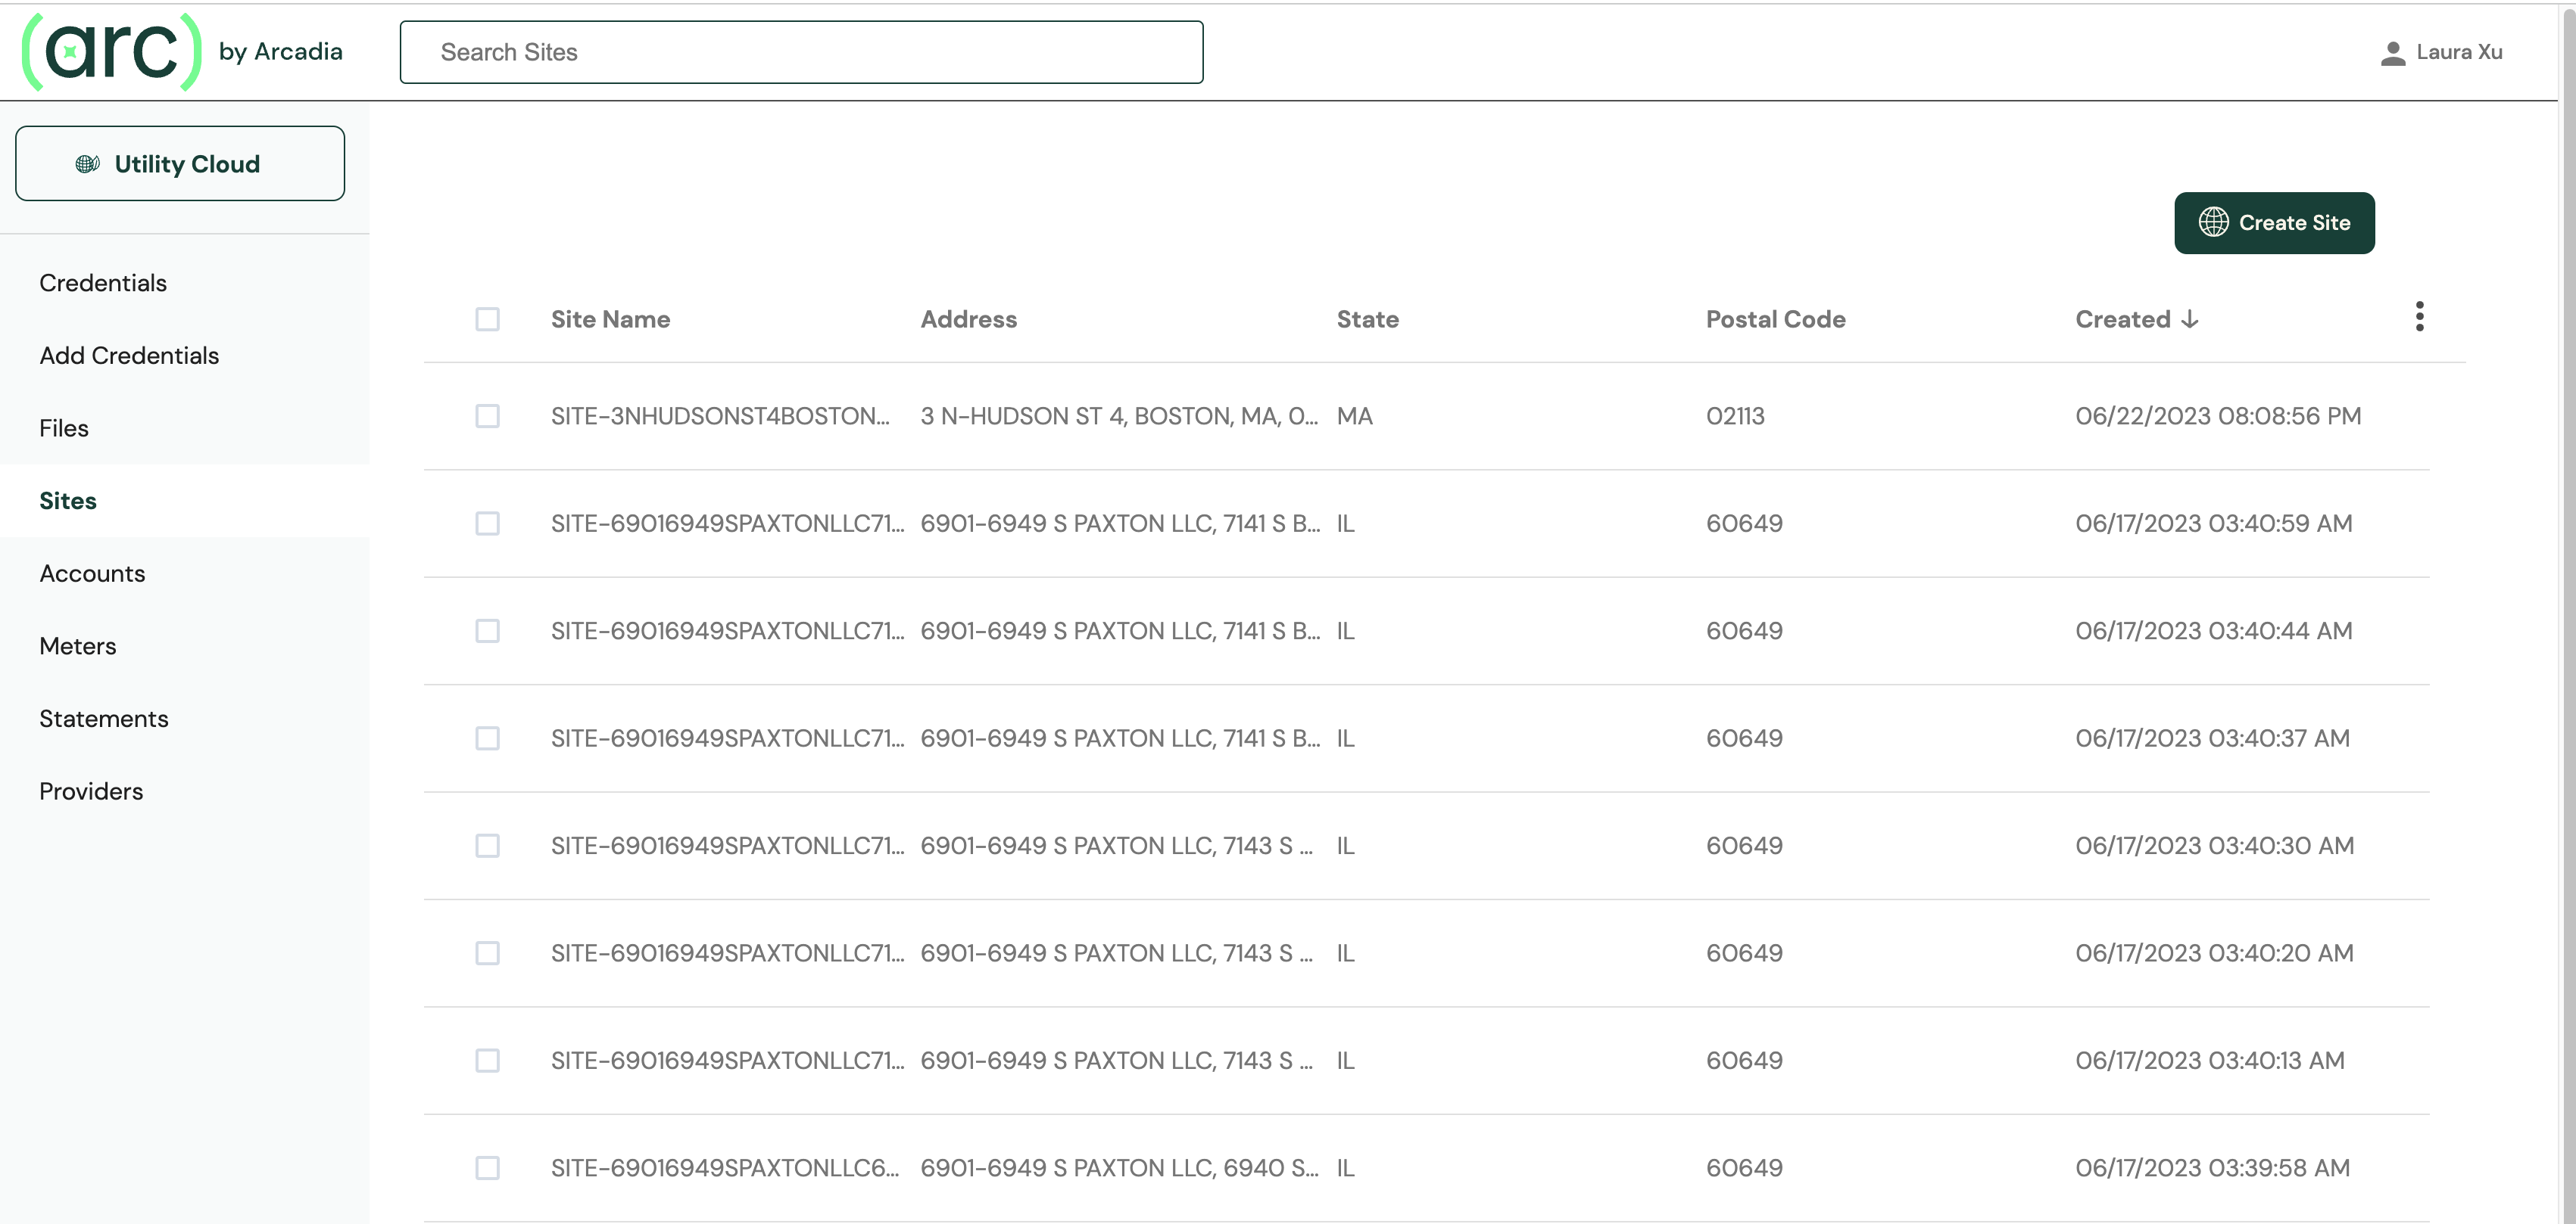Go to Meters in the sidebar
This screenshot has height=1224, width=2576.
(78, 647)
